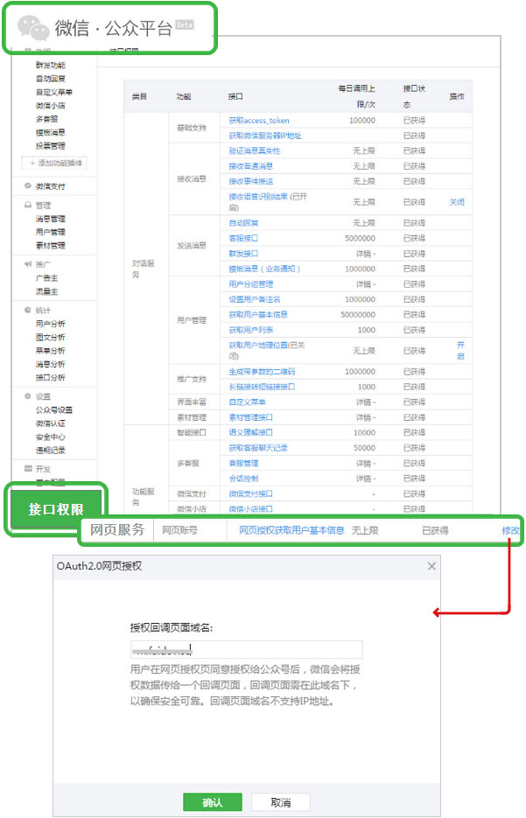The height and width of the screenshot is (818, 526).
Task: Open 公众号设置 in the sidebar
Action: pos(53,410)
